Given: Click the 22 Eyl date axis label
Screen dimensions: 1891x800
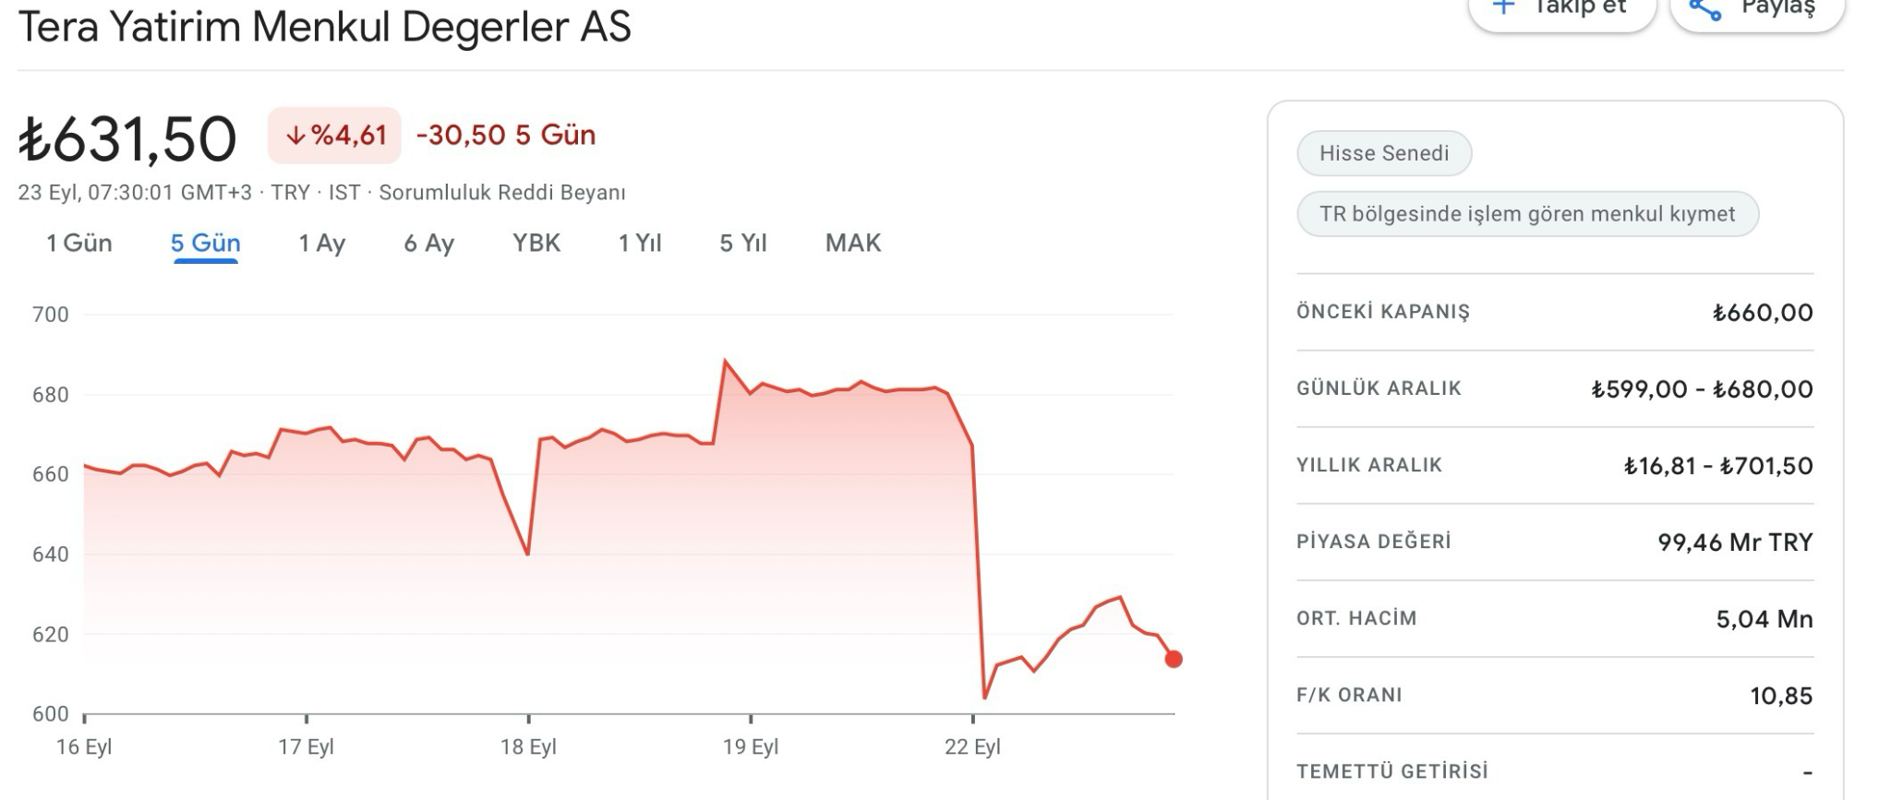Looking at the screenshot, I should pyautogui.click(x=972, y=746).
